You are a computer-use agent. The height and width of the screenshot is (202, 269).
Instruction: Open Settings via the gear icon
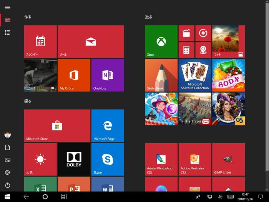(7, 173)
